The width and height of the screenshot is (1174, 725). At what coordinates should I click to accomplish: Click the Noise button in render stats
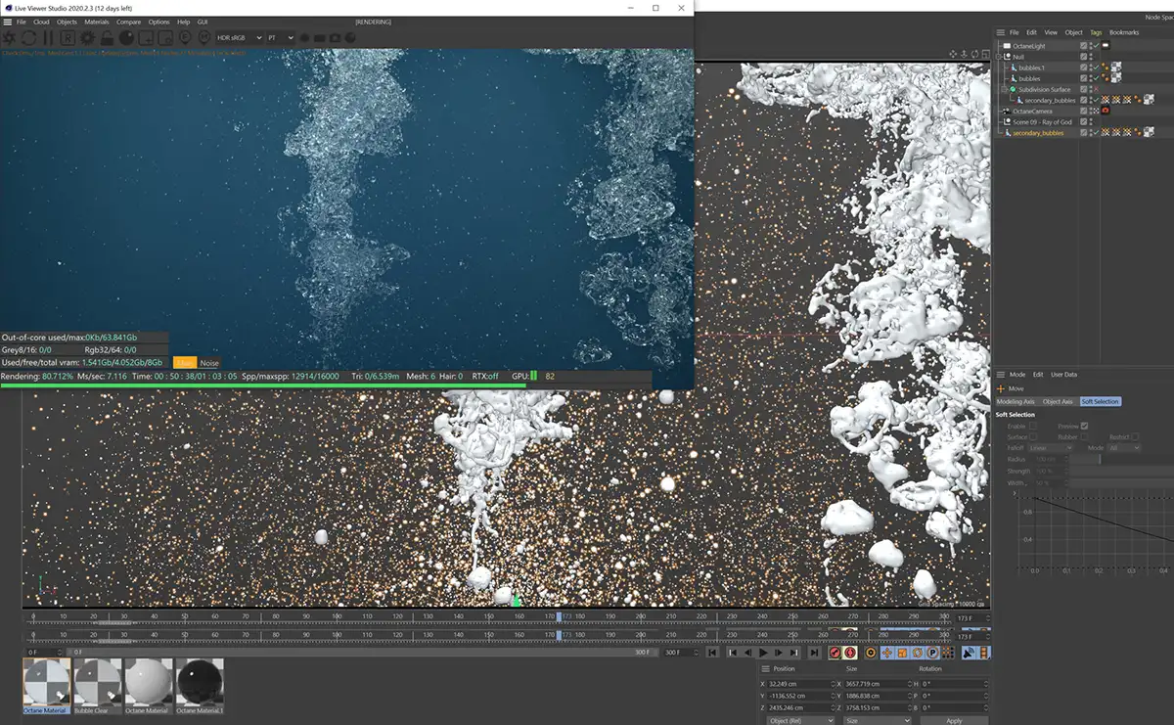tap(209, 363)
